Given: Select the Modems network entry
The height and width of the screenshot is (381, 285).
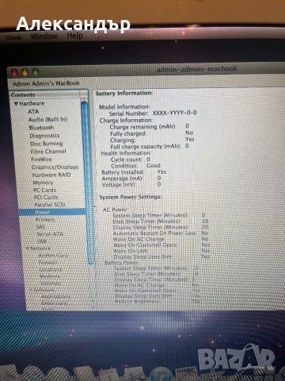Looking at the screenshot, I should click(50, 276).
